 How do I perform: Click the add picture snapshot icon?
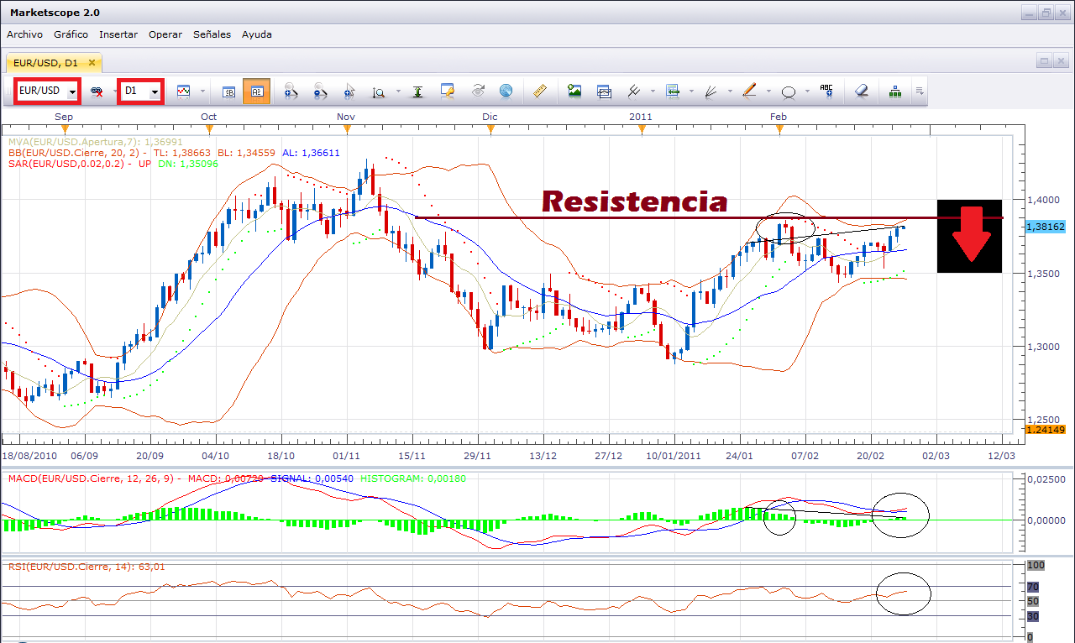tap(574, 91)
